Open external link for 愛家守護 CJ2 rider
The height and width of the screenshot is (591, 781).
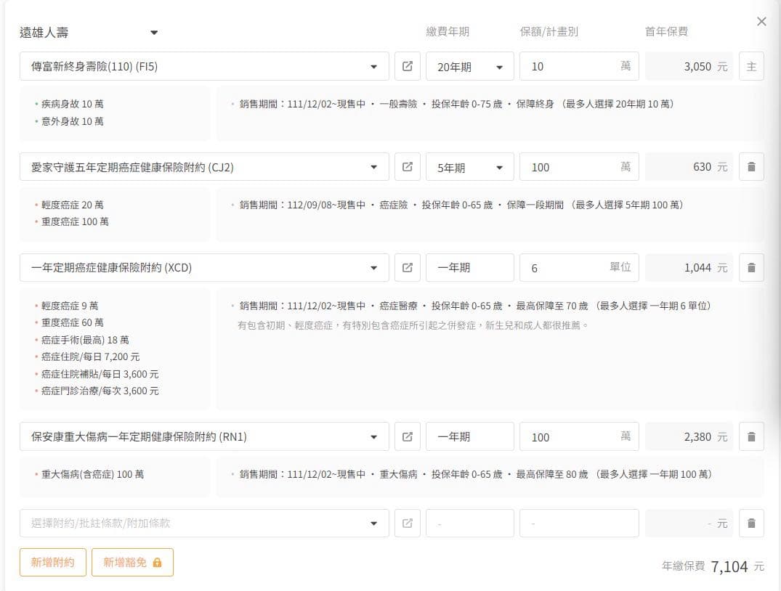click(407, 167)
